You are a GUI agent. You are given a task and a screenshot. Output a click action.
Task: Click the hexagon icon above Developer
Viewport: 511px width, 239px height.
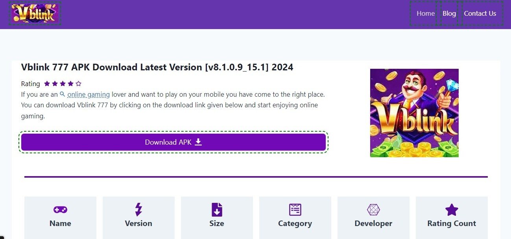pos(373,210)
